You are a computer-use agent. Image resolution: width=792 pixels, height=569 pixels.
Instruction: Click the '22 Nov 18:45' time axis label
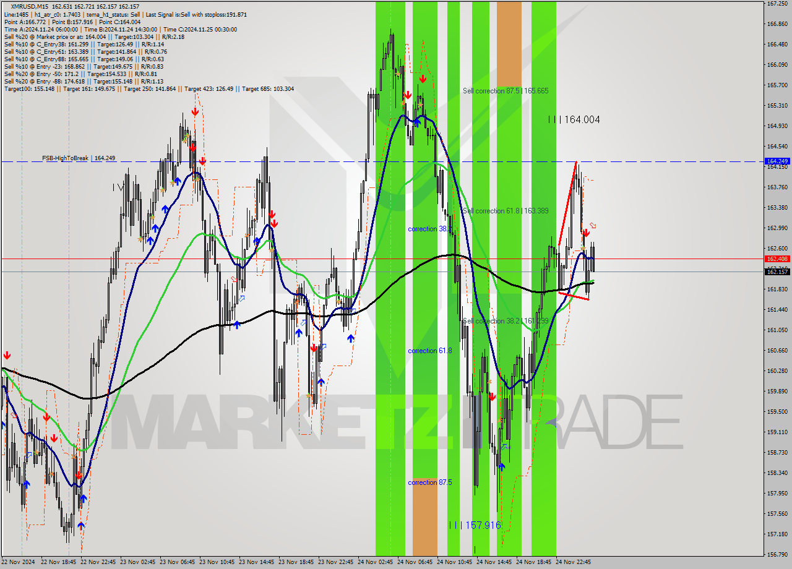(58, 563)
